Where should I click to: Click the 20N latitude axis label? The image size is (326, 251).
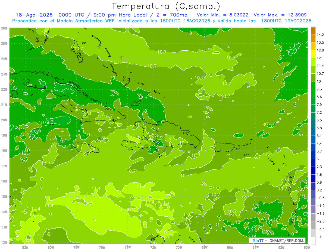pos(4,120)
